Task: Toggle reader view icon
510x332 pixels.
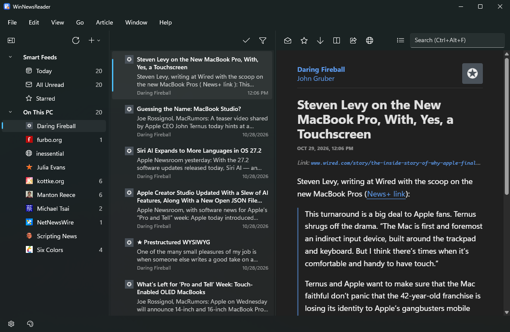Action: pyautogui.click(x=337, y=40)
